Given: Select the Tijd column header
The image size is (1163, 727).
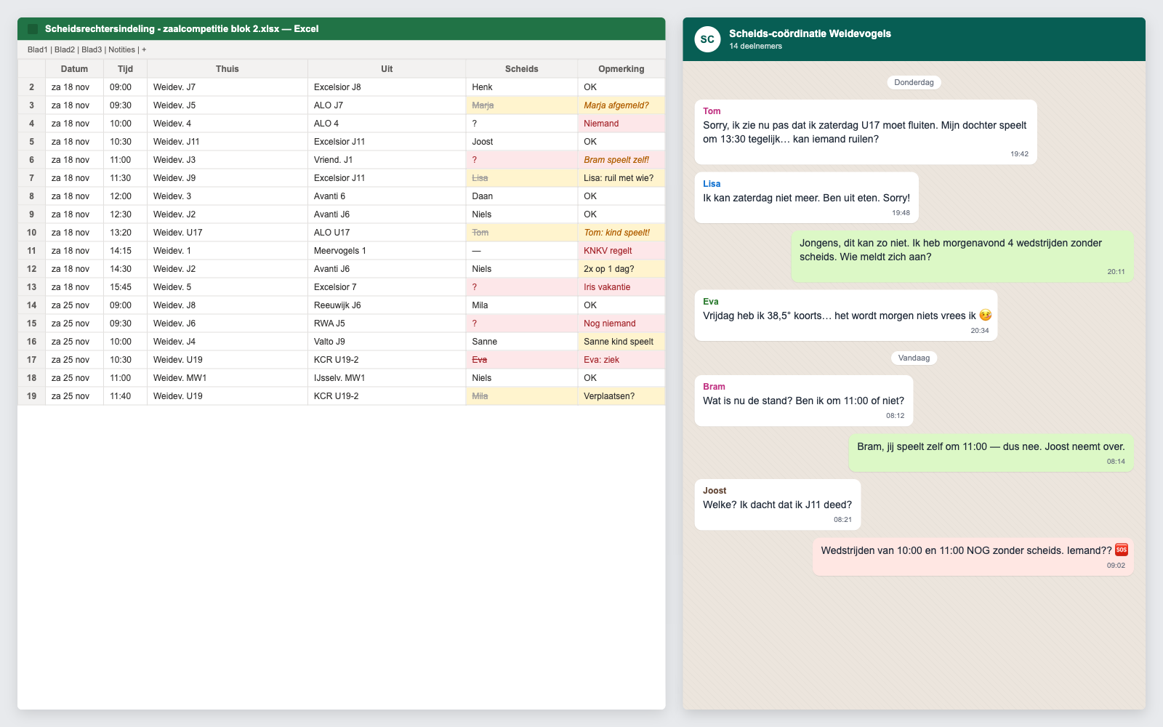Looking at the screenshot, I should (x=125, y=69).
